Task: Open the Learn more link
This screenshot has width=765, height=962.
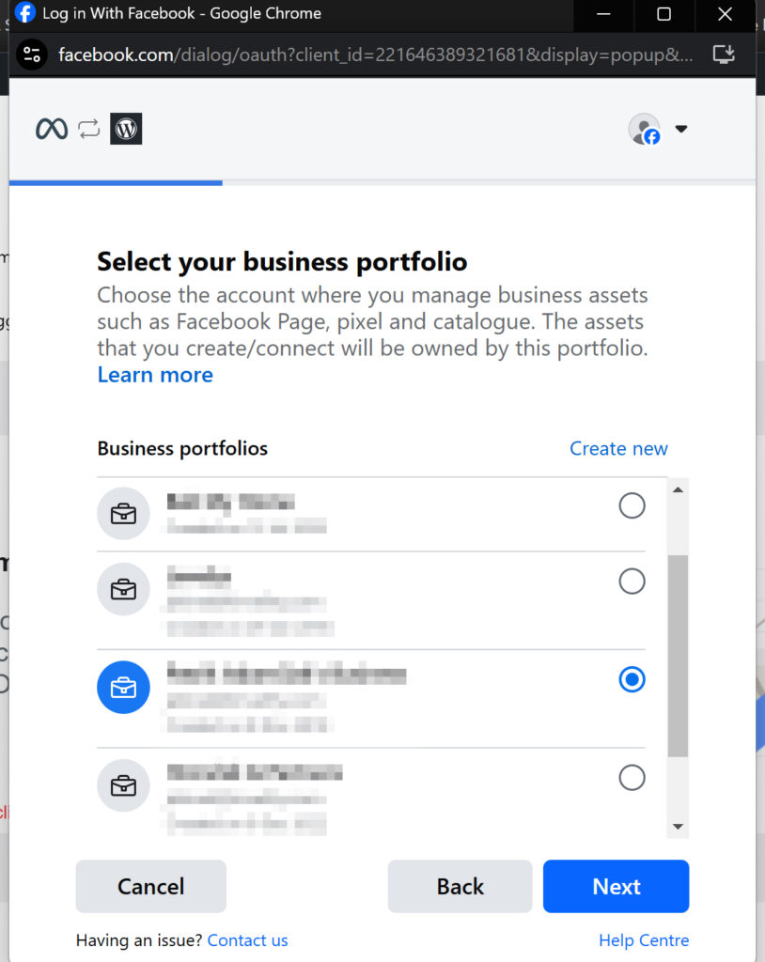Action: tap(154, 374)
